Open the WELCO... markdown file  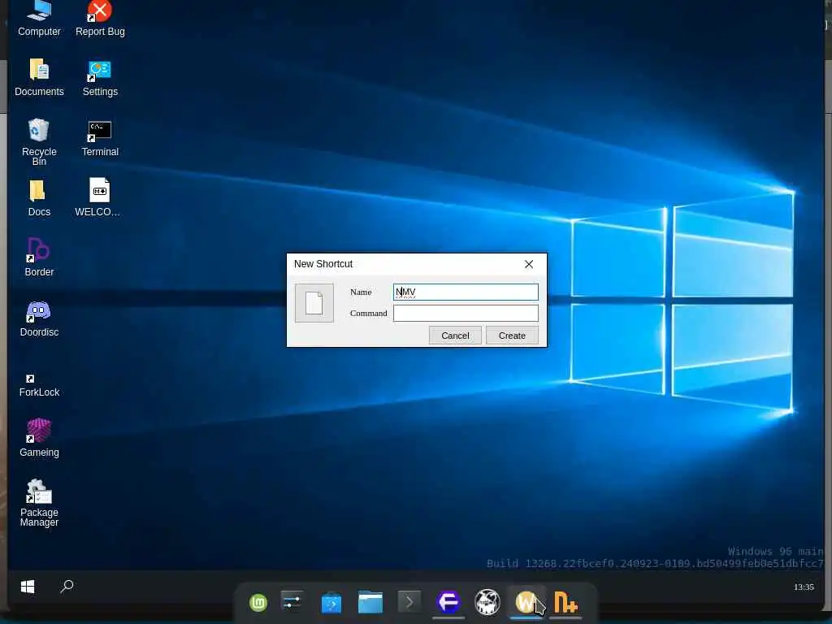98,197
